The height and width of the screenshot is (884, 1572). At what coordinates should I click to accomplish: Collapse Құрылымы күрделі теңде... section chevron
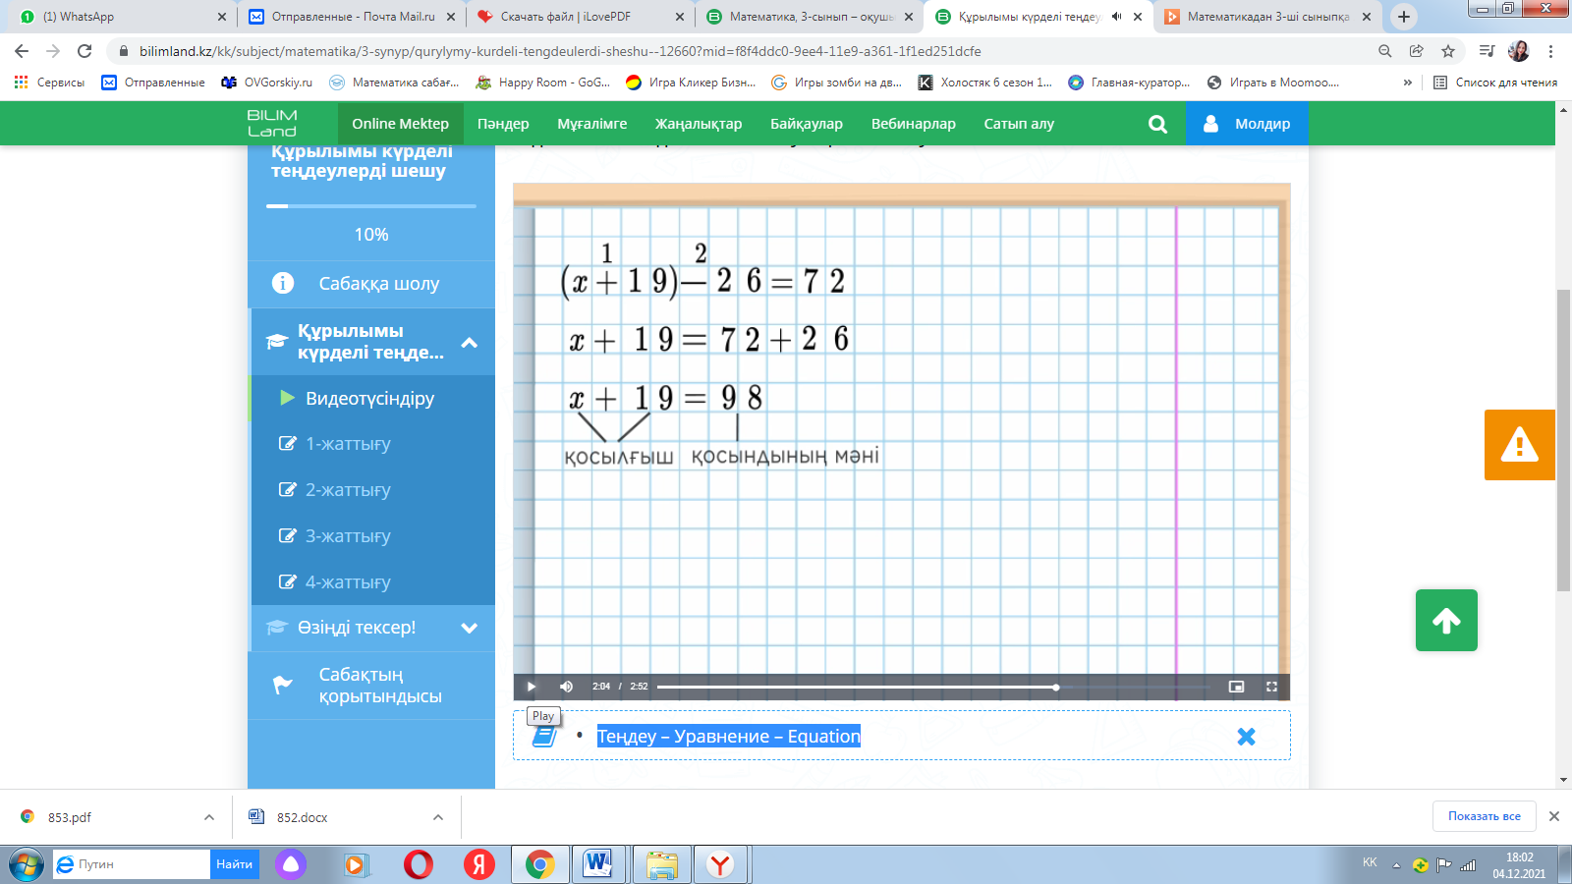[x=470, y=343]
